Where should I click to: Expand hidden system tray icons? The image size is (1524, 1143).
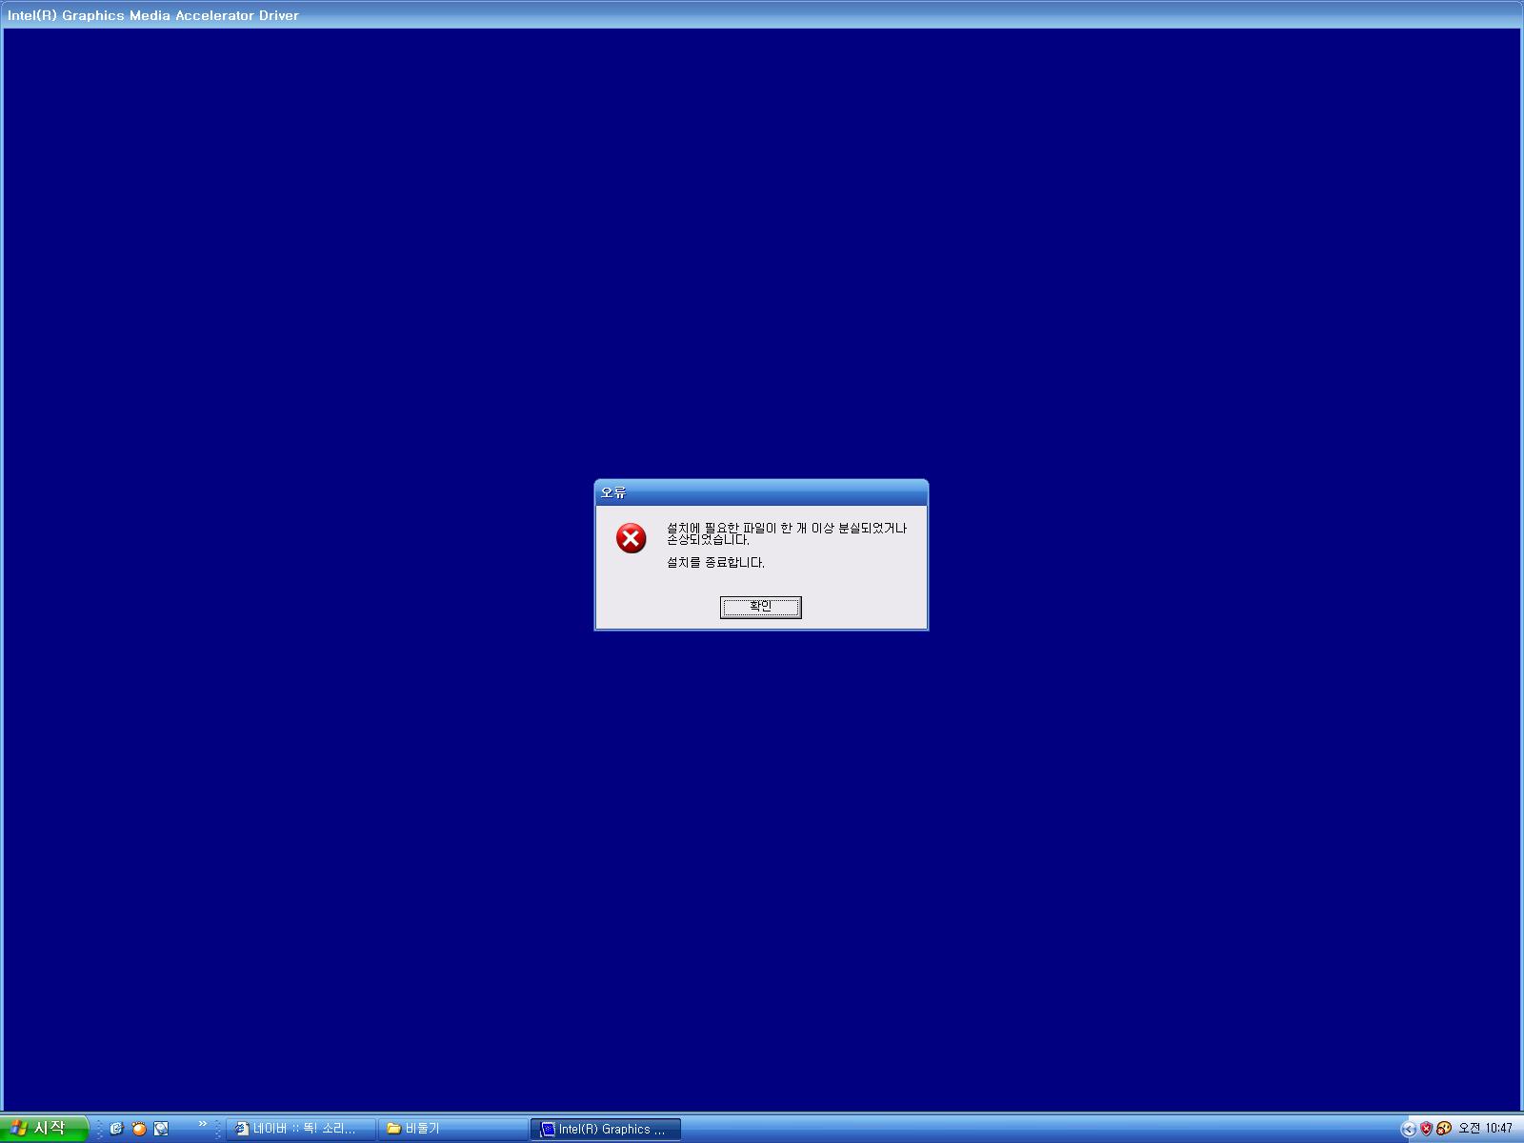[1408, 1129]
